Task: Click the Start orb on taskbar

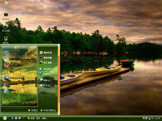Action: click(5, 118)
